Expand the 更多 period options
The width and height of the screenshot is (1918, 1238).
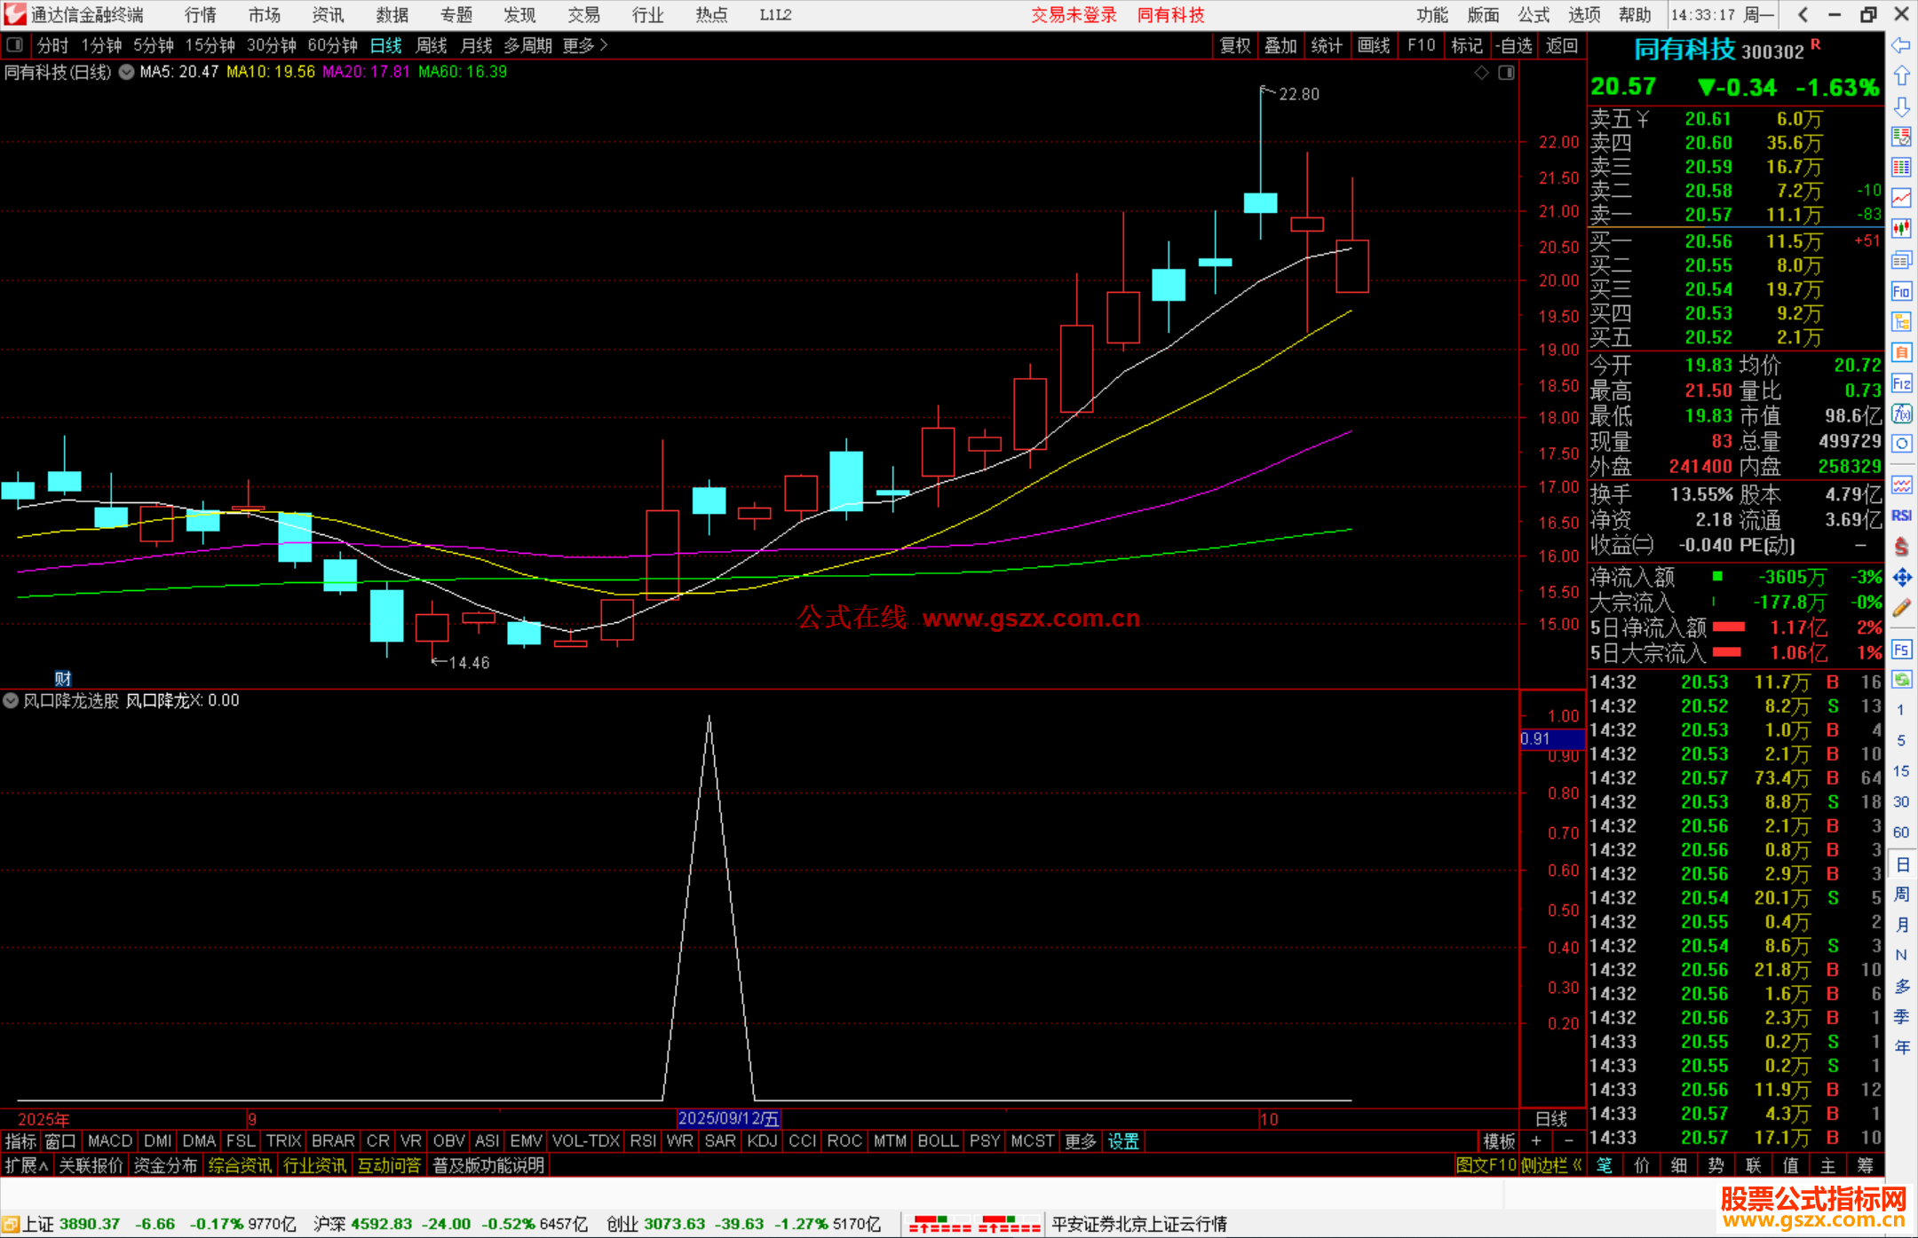585,45
